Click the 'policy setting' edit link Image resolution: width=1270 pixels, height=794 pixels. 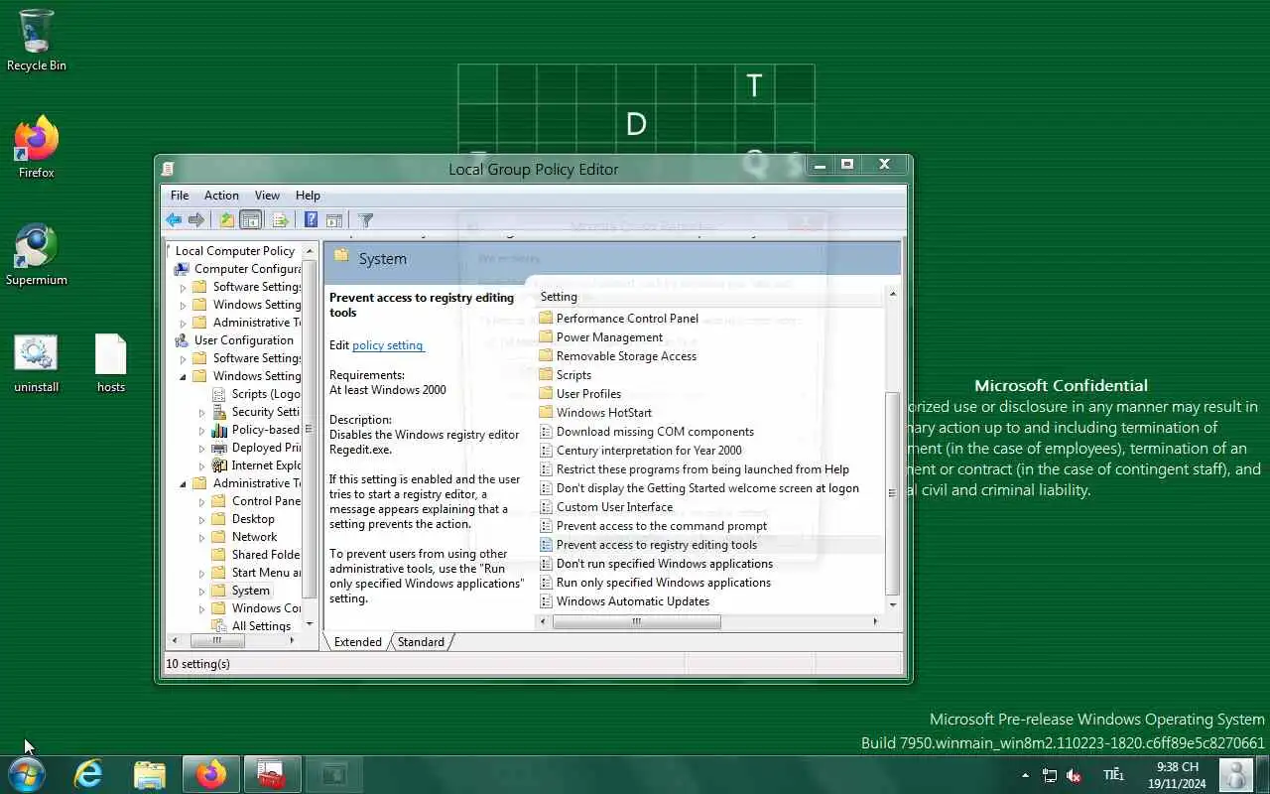pyautogui.click(x=388, y=345)
